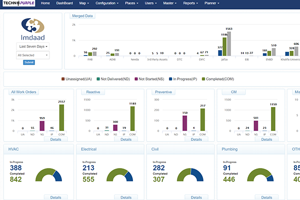Click the 217 COM bar in Preventive chart
Viewport: 300px width, 200px height.
202,119
